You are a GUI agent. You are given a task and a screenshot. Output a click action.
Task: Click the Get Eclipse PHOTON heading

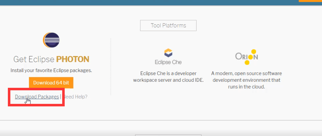tap(51, 59)
